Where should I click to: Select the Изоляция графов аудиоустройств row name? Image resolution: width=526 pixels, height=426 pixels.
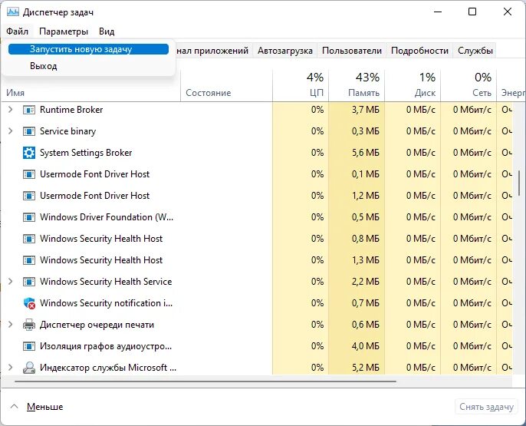(x=106, y=346)
